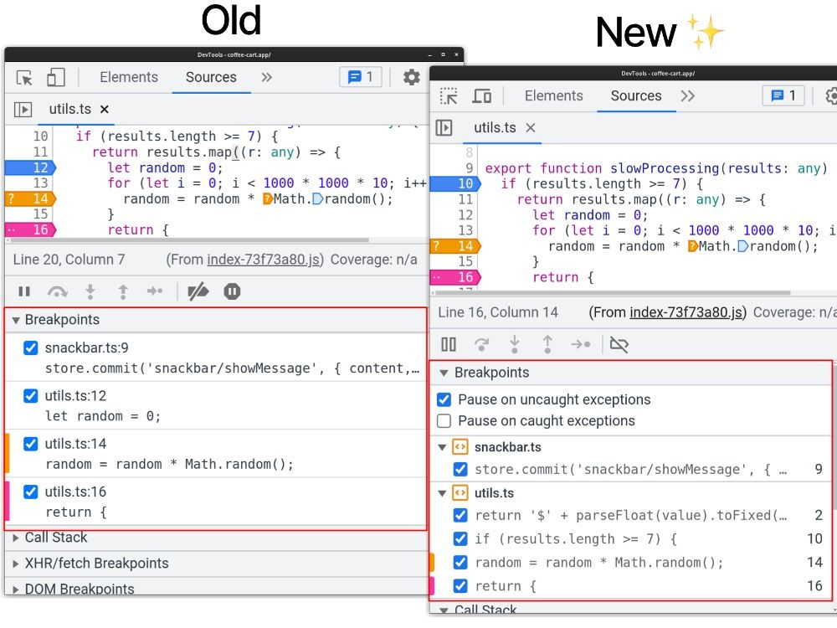Image resolution: width=837 pixels, height=628 pixels.
Task: Uncheck Math.random breakpoint line 14 in New window
Action: [460, 563]
